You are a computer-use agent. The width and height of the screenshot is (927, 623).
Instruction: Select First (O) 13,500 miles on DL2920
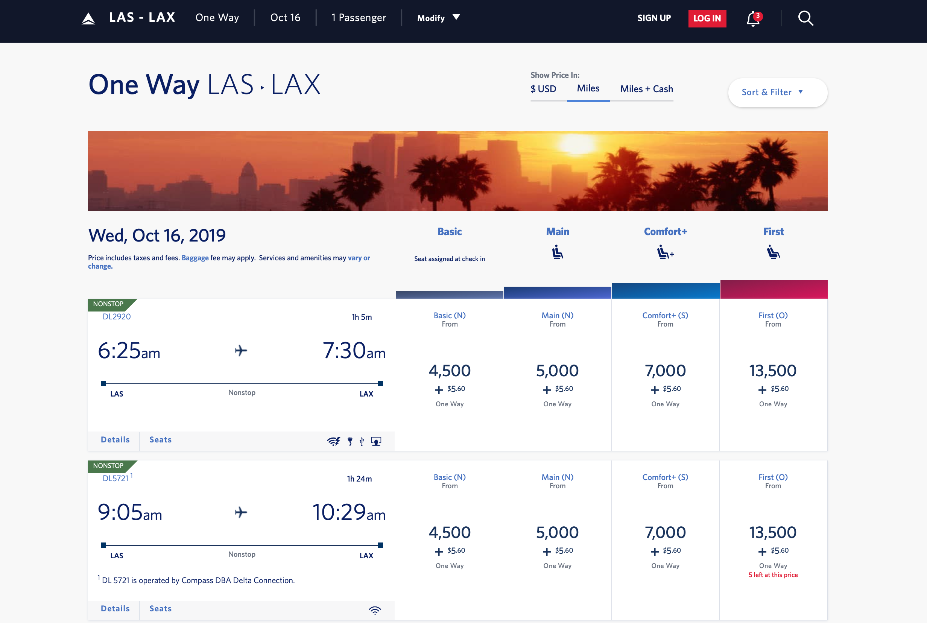click(773, 374)
